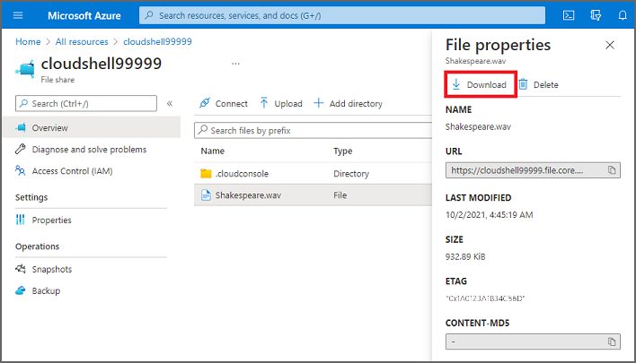Open Directory and subscription filter icon

coord(596,15)
